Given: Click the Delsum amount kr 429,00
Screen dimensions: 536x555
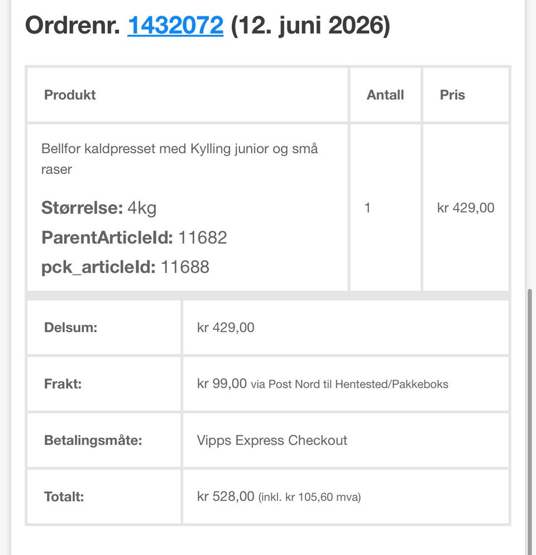Looking at the screenshot, I should pyautogui.click(x=226, y=328).
